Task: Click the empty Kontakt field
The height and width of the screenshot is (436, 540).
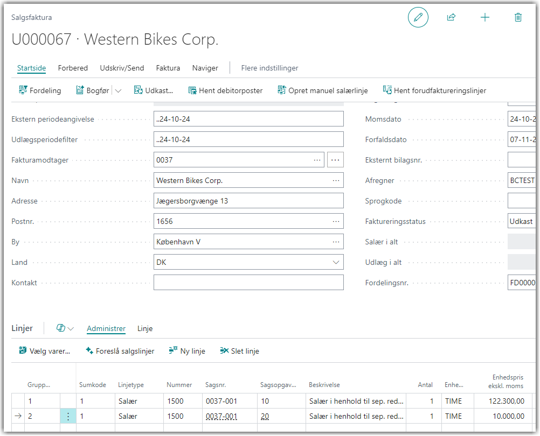Action: (248, 283)
